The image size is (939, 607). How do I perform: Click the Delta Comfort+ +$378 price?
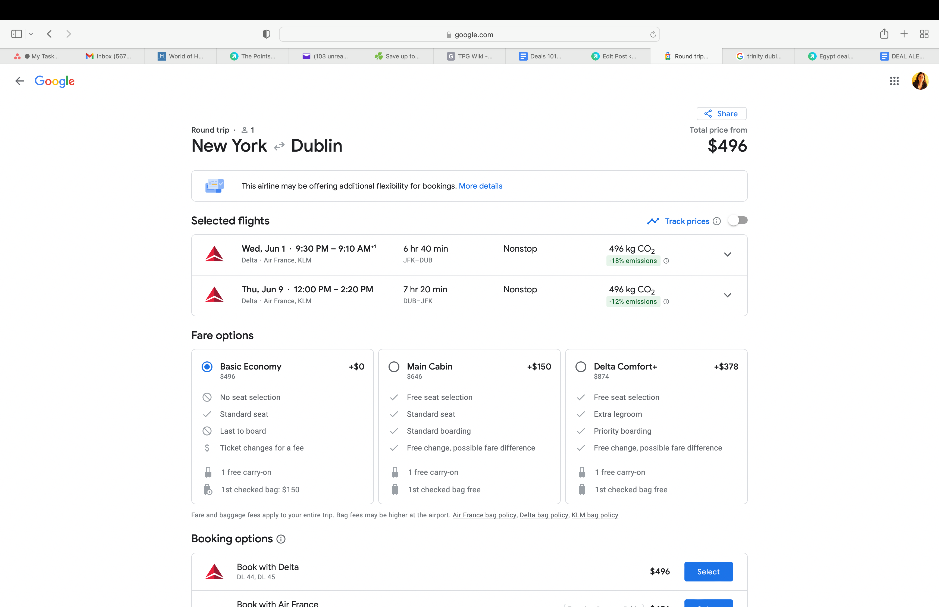726,367
